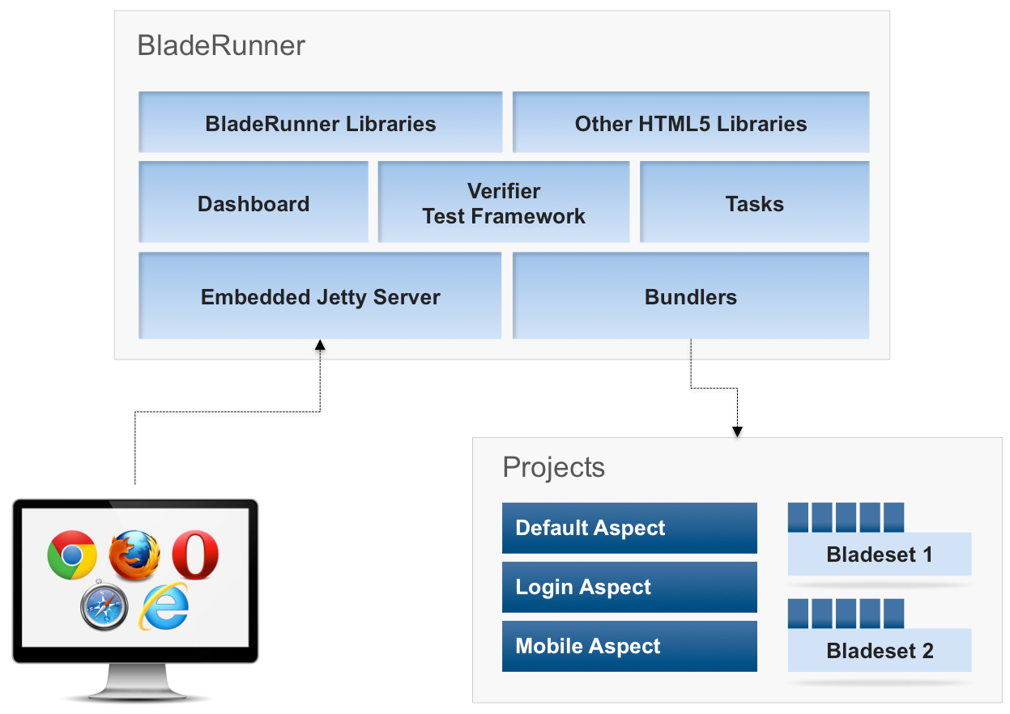Select the Bundlers block
The width and height of the screenshot is (1010, 714).
point(691,295)
